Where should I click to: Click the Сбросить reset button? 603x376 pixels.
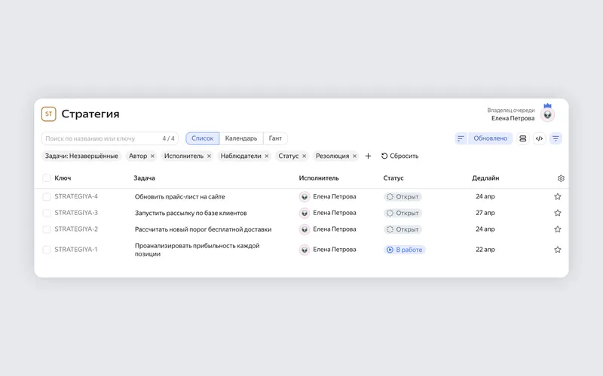(400, 156)
